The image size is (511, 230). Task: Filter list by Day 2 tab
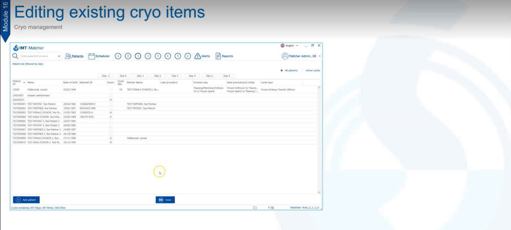(158, 76)
